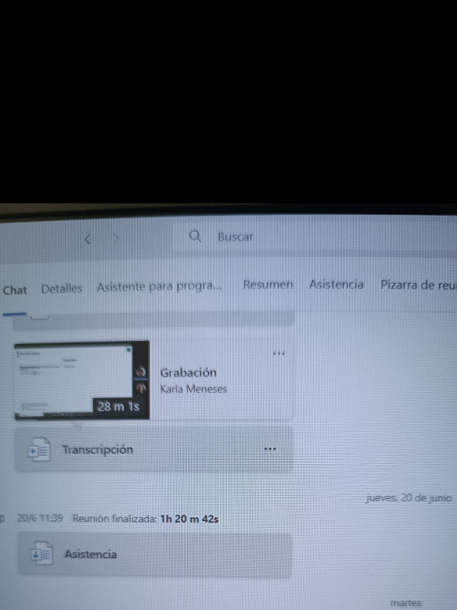The image size is (457, 610).
Task: Select the Pizarra de reu... tab
Action: tap(417, 285)
